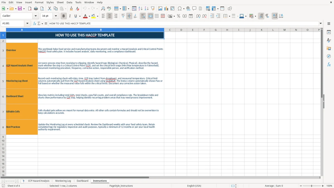Screen dimensions: 334x188
Task: Click the 100% zoom level
Action: point(329,186)
